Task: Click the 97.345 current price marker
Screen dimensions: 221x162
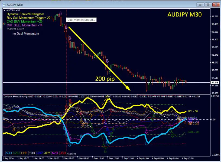Action: tap(215, 82)
